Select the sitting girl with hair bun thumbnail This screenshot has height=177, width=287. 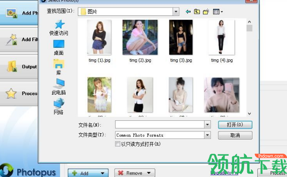click(x=181, y=95)
